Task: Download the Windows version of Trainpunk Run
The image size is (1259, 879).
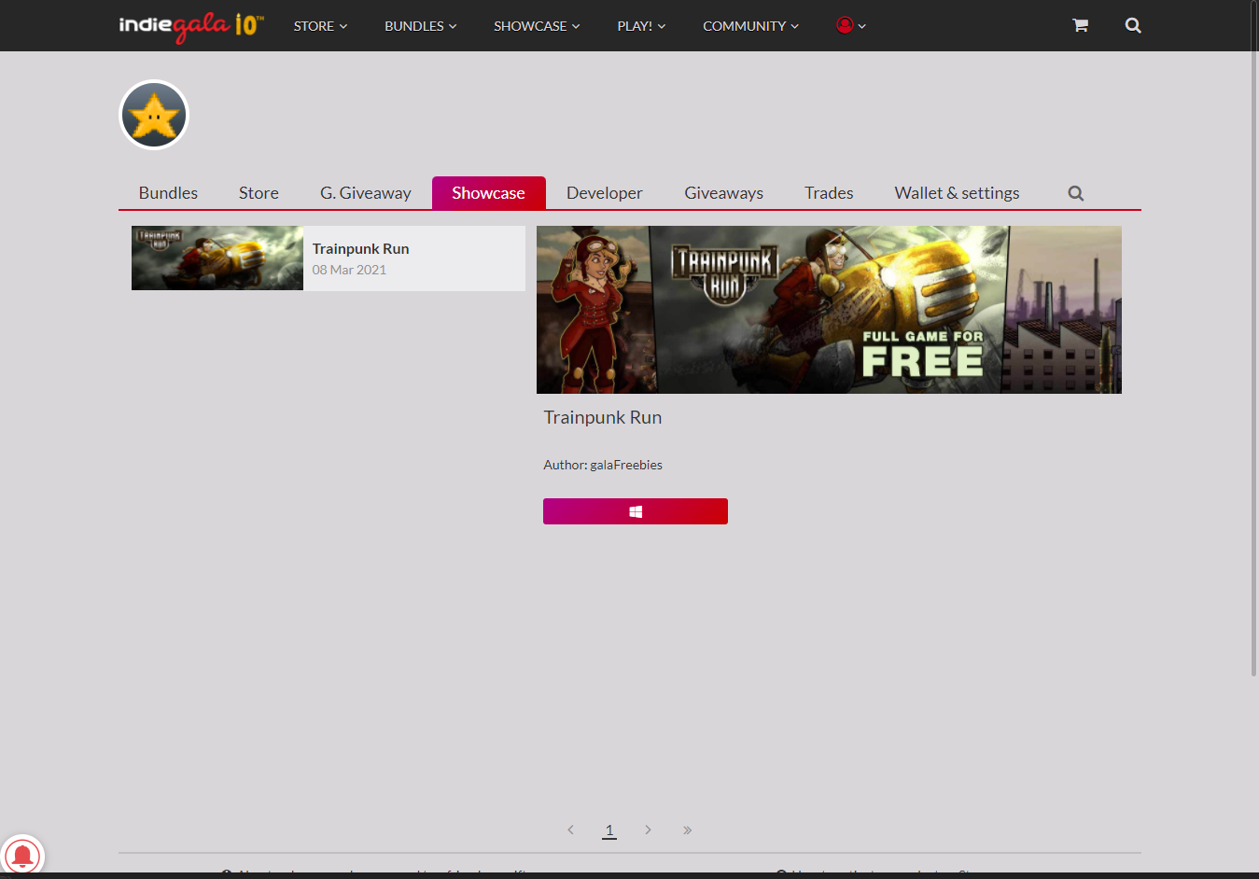Action: click(636, 511)
